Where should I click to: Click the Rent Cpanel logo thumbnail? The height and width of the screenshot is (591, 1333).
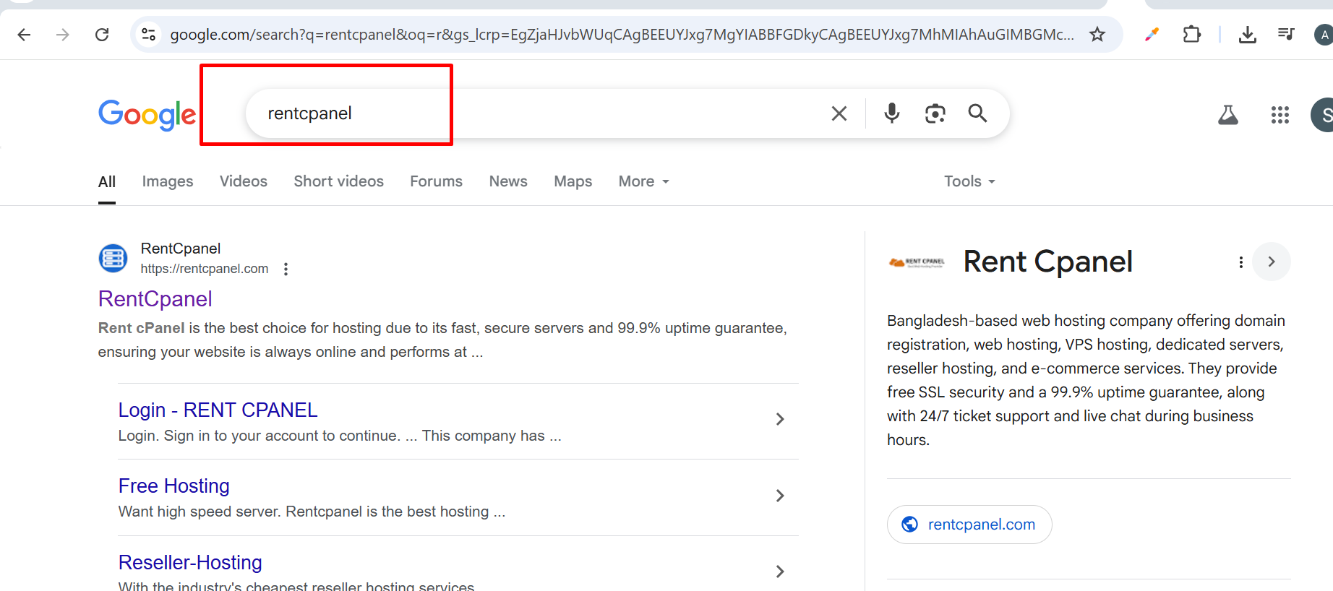tap(917, 262)
